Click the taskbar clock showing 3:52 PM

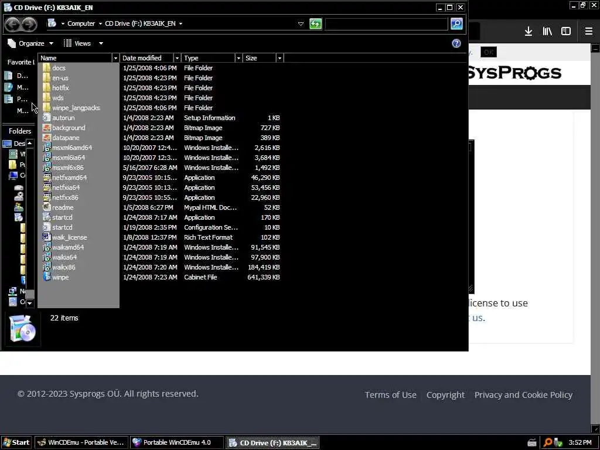pos(580,443)
